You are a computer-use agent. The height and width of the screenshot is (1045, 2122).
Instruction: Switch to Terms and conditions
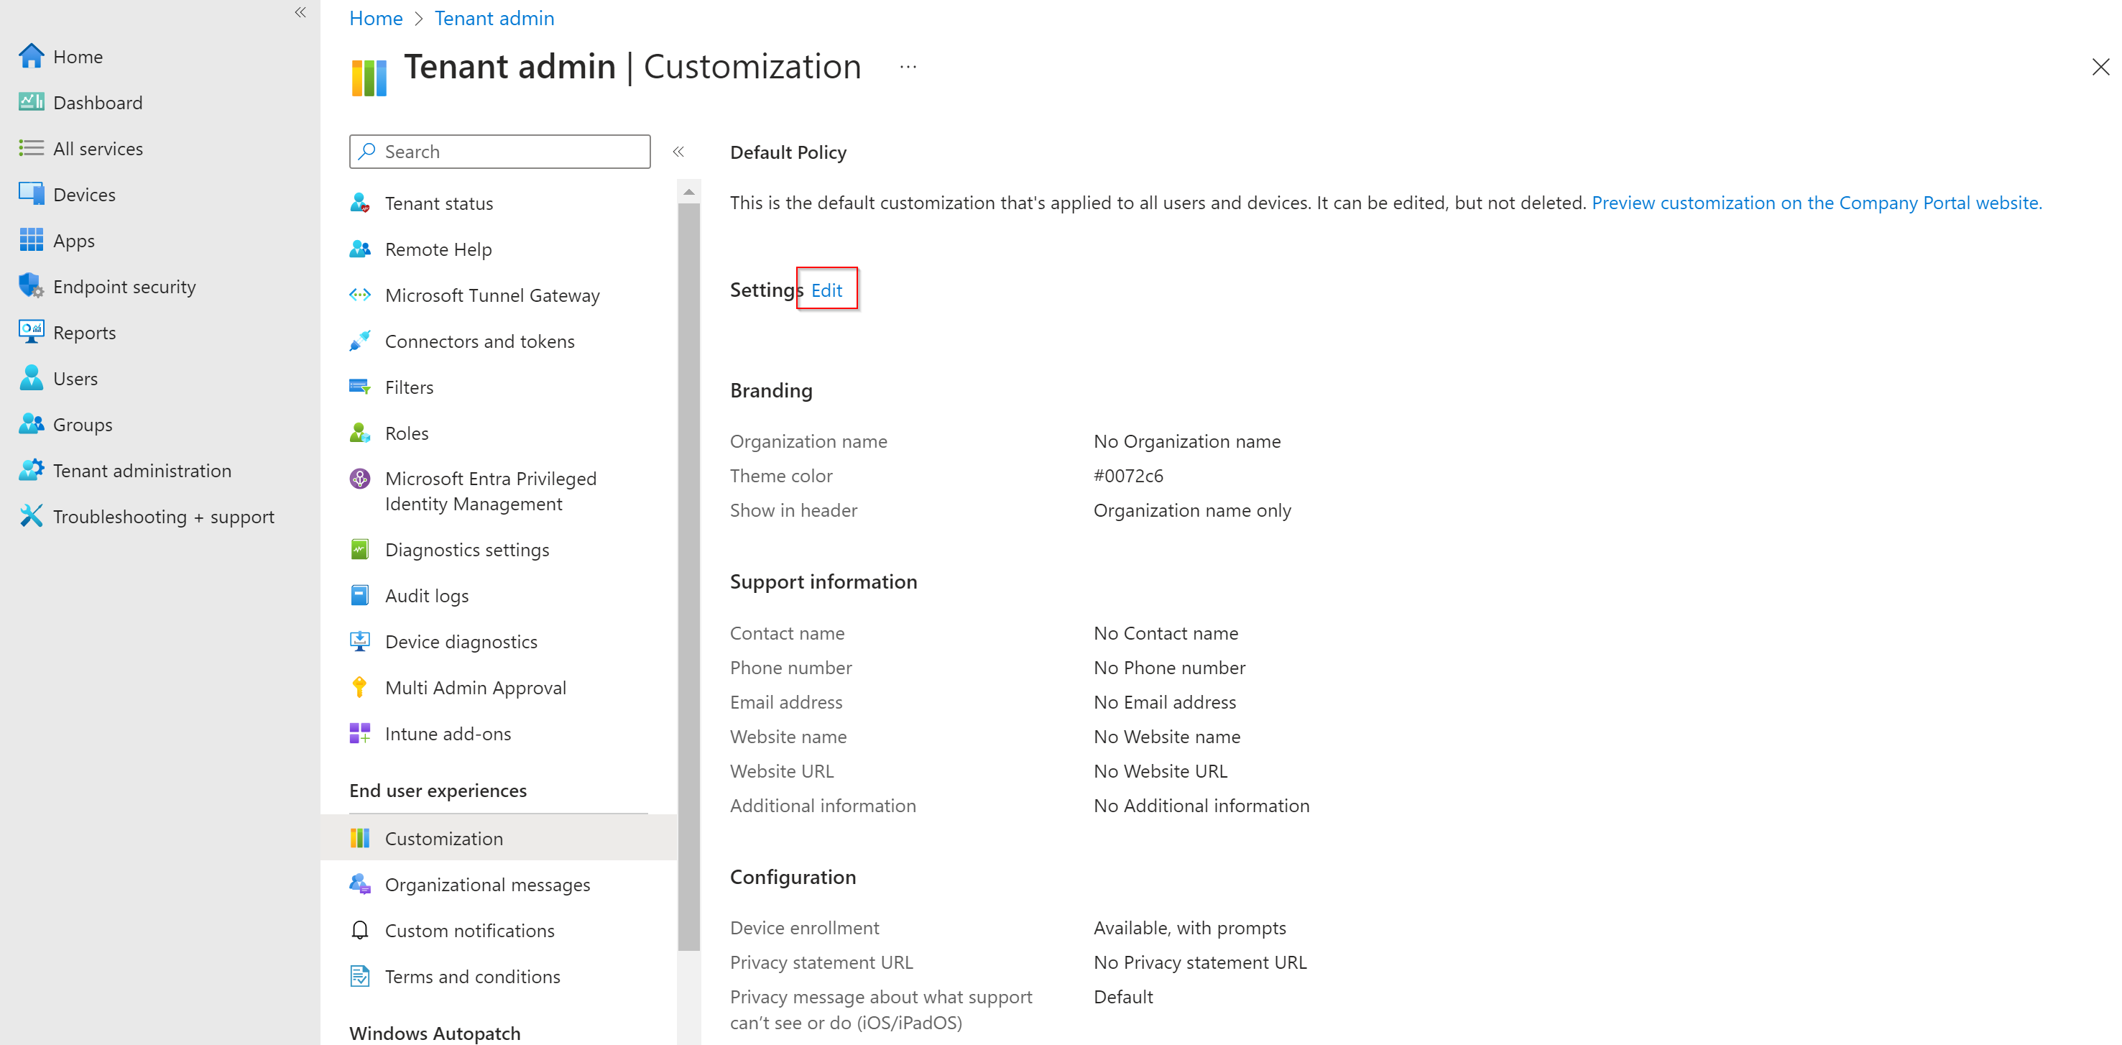coord(473,976)
